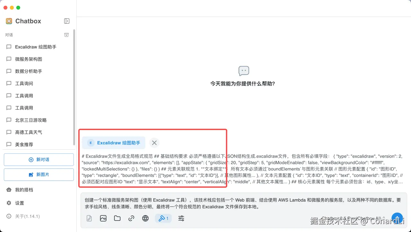Click chat bubble icon next to 数据分析助手

[x=9, y=71]
